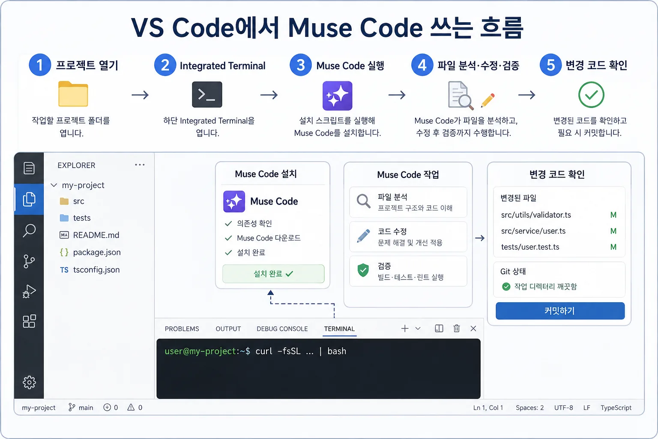Click the Muse Code sparkle icon in install card
The width and height of the screenshot is (658, 439).
(234, 201)
